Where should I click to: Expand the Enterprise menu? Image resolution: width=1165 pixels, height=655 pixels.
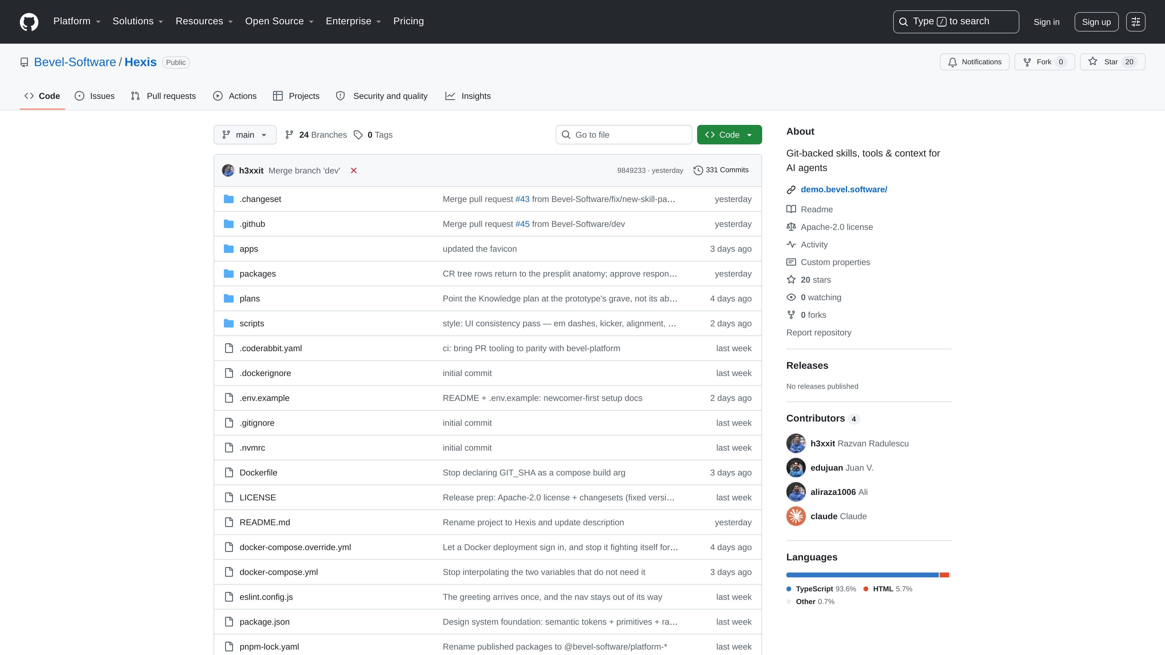(x=354, y=21)
